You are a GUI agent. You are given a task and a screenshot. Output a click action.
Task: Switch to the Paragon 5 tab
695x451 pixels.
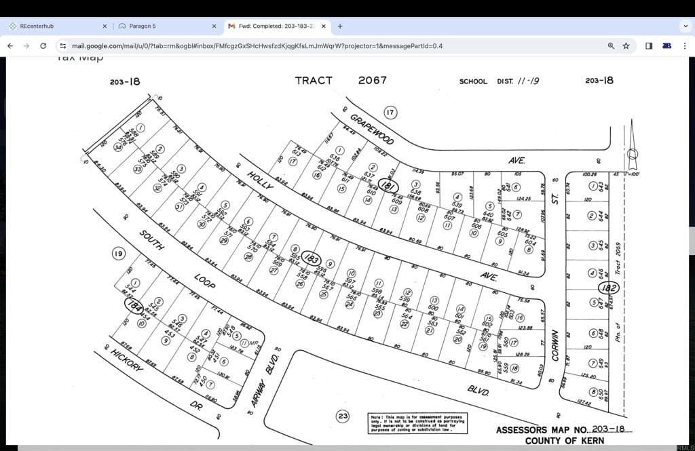click(156, 26)
